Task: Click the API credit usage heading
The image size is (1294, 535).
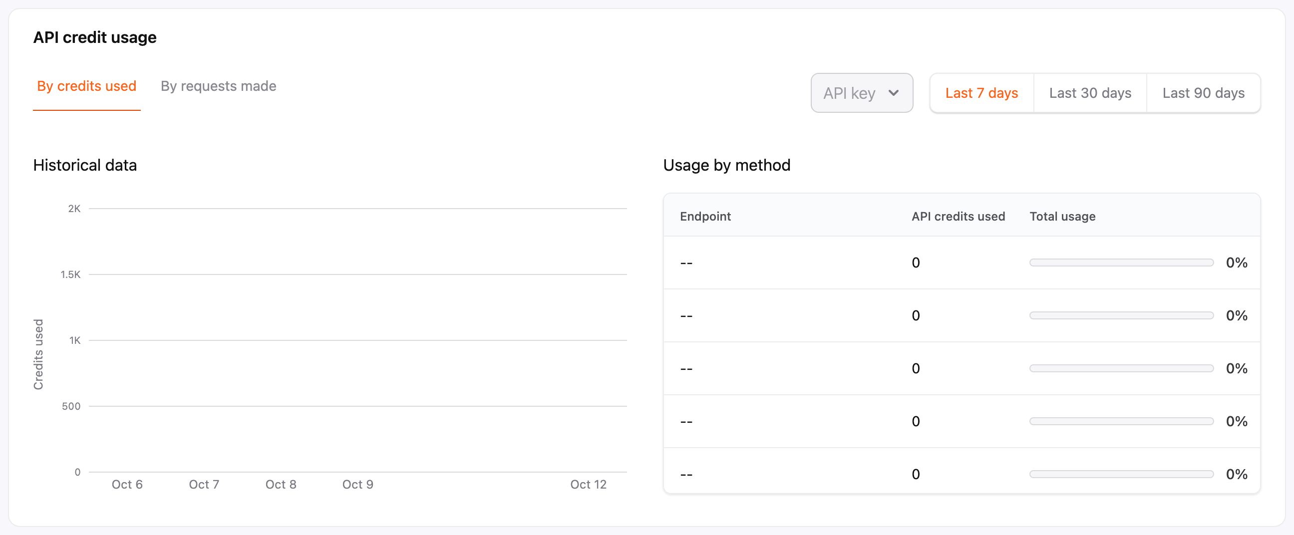Action: click(x=95, y=37)
